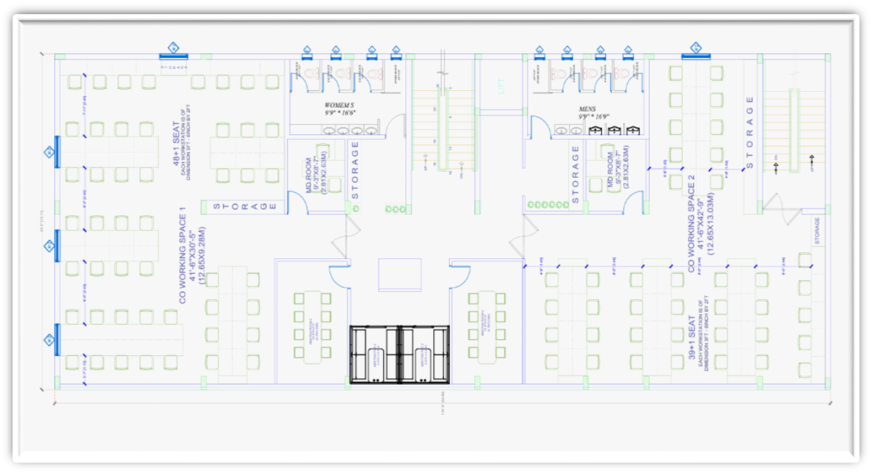Click the leftmost toilet in the Women's restroom
This screenshot has height=474, width=872.
click(309, 73)
